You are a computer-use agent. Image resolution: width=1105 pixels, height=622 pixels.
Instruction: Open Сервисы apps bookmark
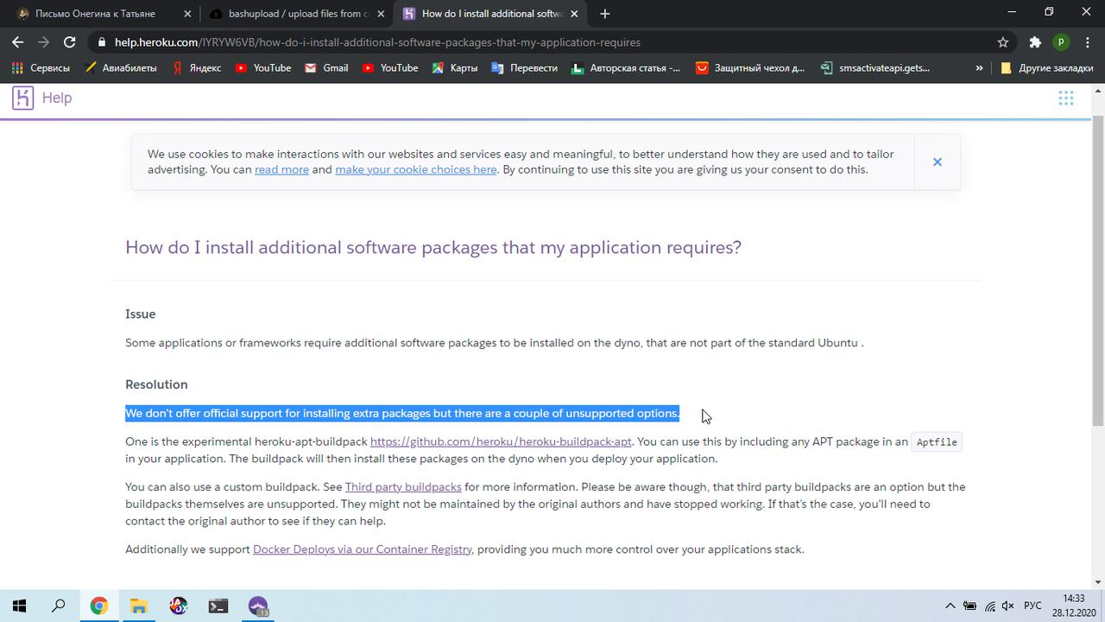41,67
